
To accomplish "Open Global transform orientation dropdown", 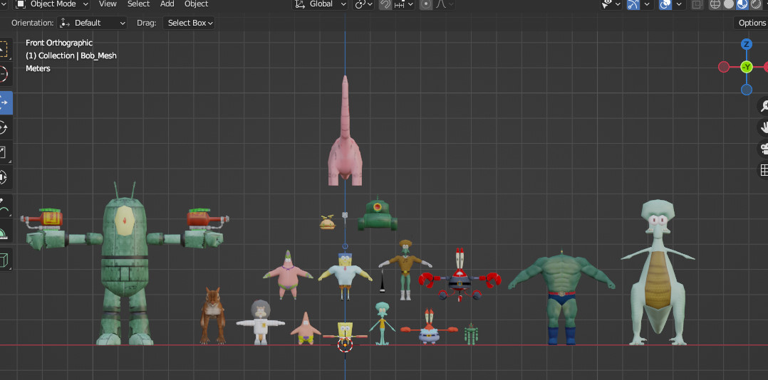I will click(321, 4).
